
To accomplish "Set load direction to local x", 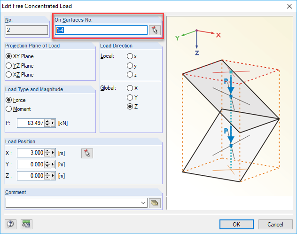I will 132,56.
